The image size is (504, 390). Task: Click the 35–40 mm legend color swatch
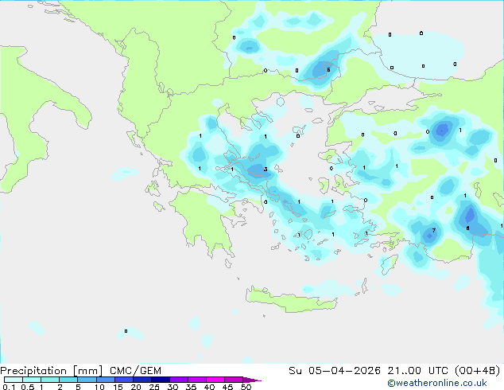(196, 380)
